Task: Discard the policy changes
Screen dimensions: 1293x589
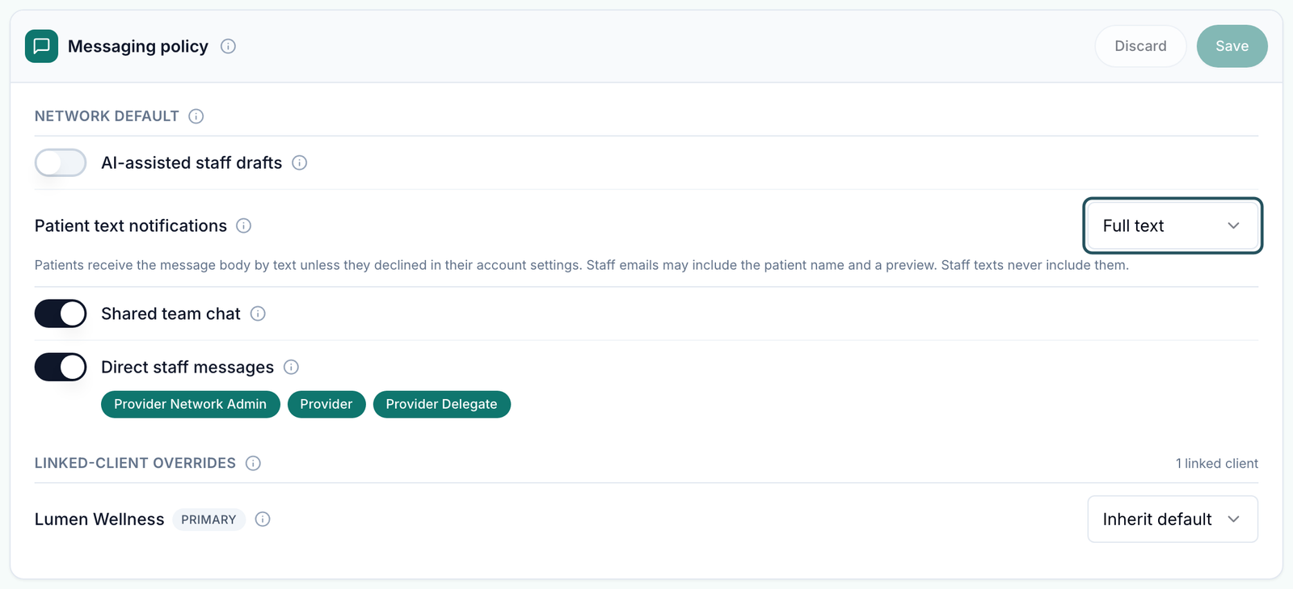Action: click(x=1140, y=46)
